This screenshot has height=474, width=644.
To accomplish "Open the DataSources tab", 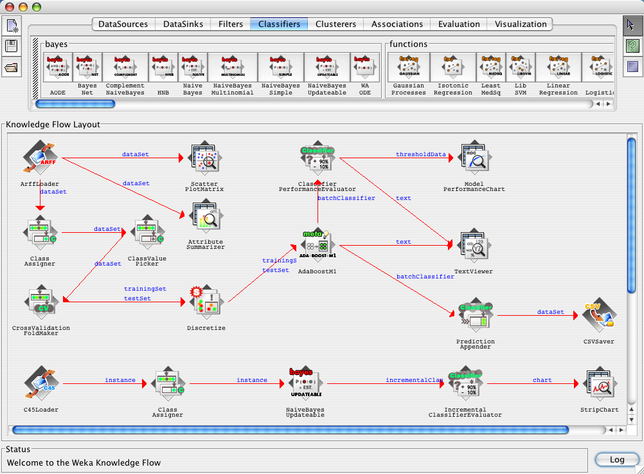I will (123, 24).
